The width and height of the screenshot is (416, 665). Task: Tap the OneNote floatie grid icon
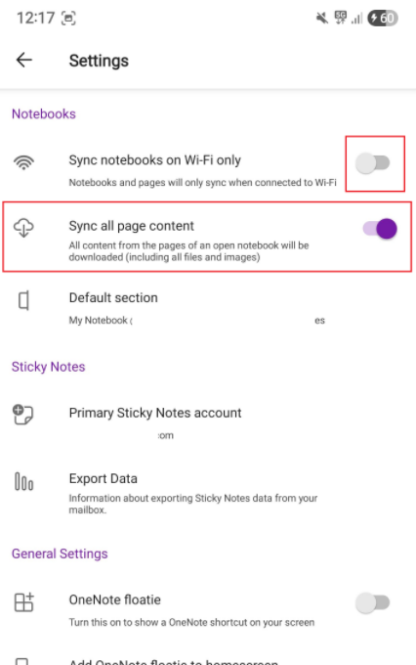tap(23, 602)
